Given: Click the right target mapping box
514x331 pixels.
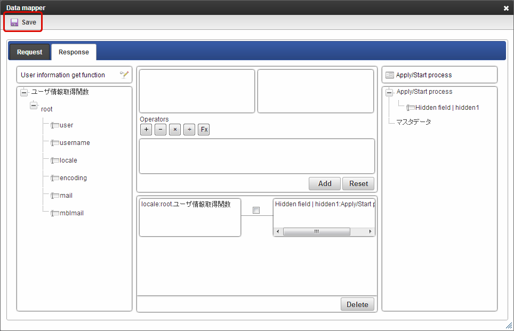Looking at the screenshot, I should (316, 91).
